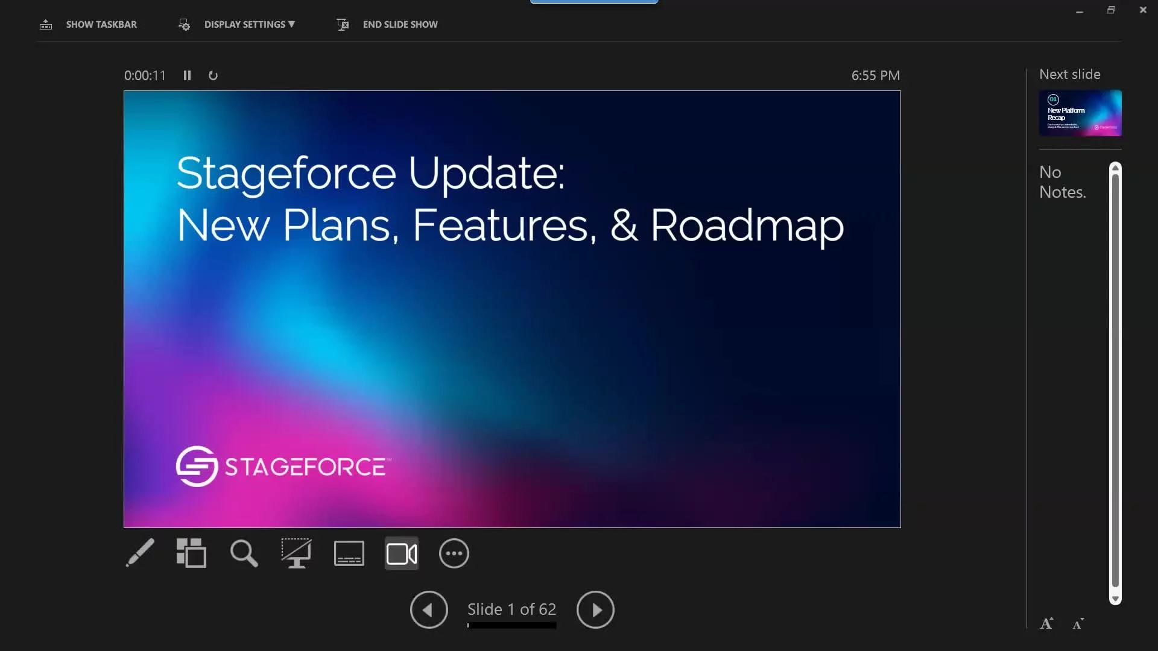The image size is (1158, 651).
Task: Minimize the presenter view window
Action: click(x=1080, y=10)
